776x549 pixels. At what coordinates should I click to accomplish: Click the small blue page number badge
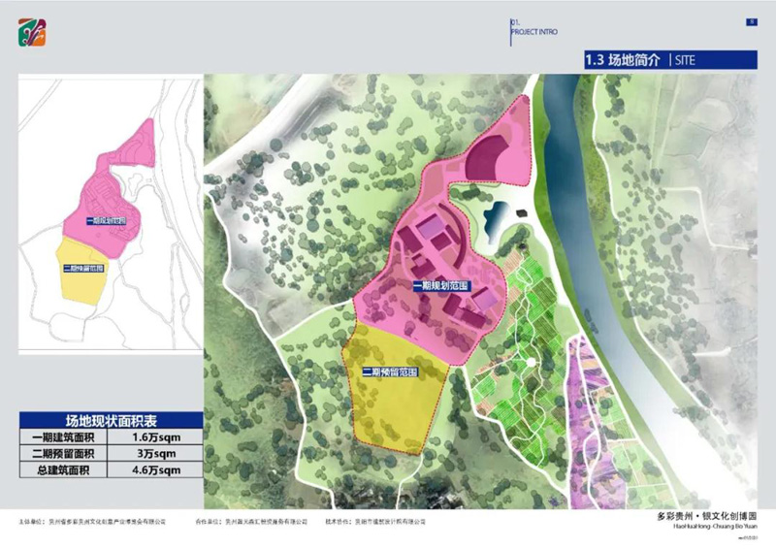pyautogui.click(x=751, y=21)
